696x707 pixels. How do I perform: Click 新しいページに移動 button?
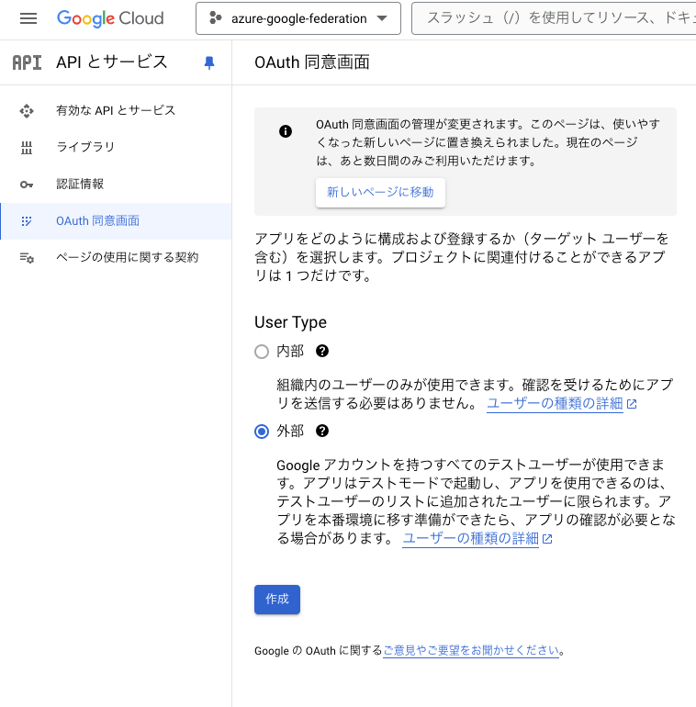coord(380,193)
